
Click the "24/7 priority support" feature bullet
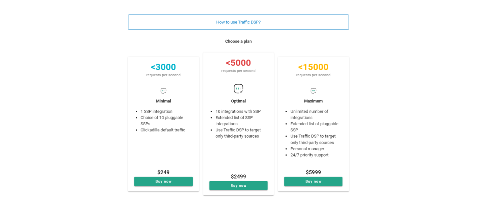(x=309, y=155)
